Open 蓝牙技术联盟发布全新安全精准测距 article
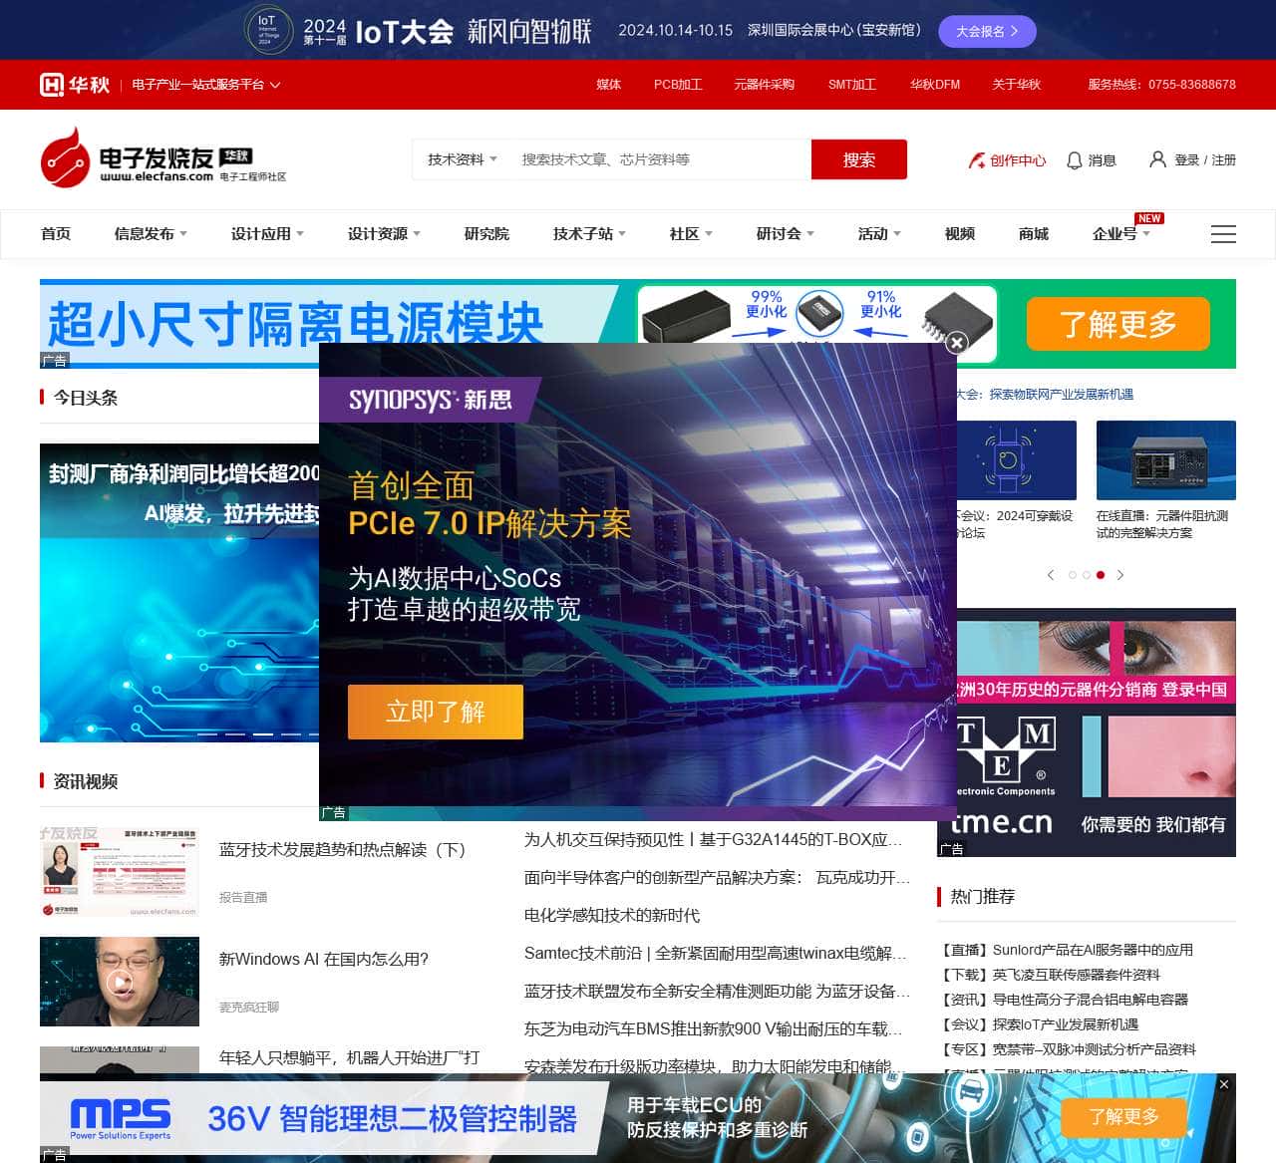This screenshot has height=1163, width=1276. point(717,991)
